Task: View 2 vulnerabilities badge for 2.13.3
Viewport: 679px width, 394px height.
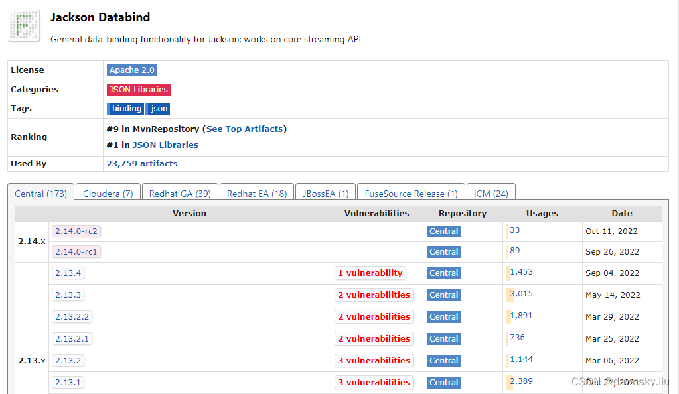Action: pos(374,295)
